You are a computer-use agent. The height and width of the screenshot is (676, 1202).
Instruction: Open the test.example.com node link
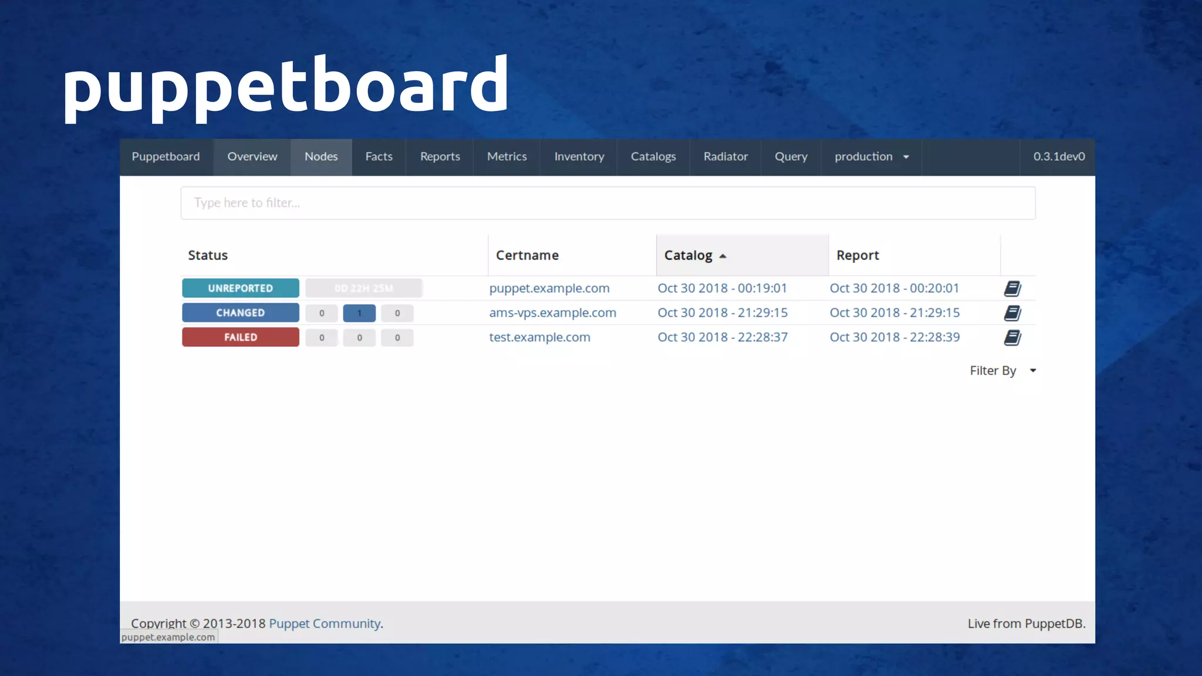coord(540,337)
